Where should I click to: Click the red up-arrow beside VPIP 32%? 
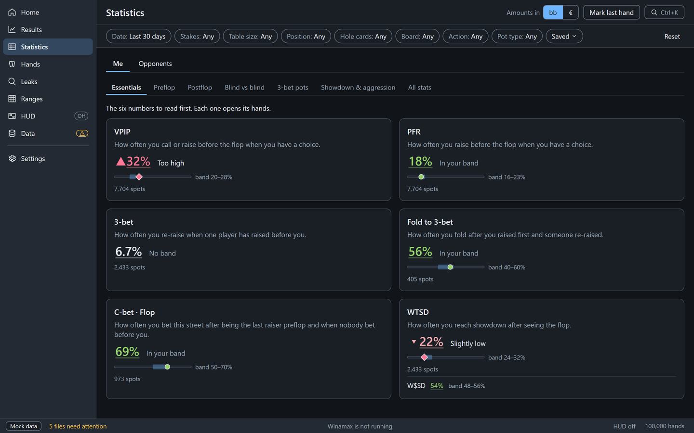(120, 161)
